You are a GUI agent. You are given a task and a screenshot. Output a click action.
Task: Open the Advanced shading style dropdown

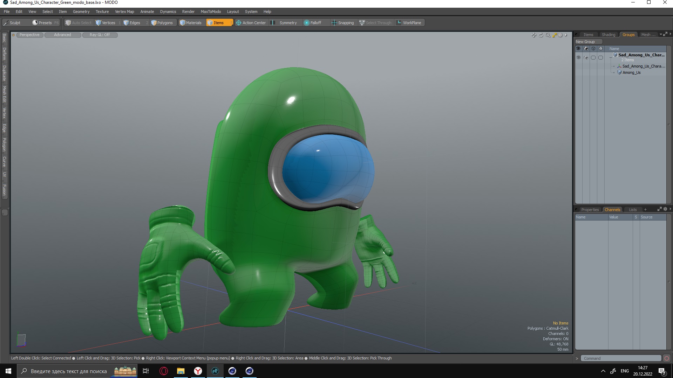click(63, 35)
